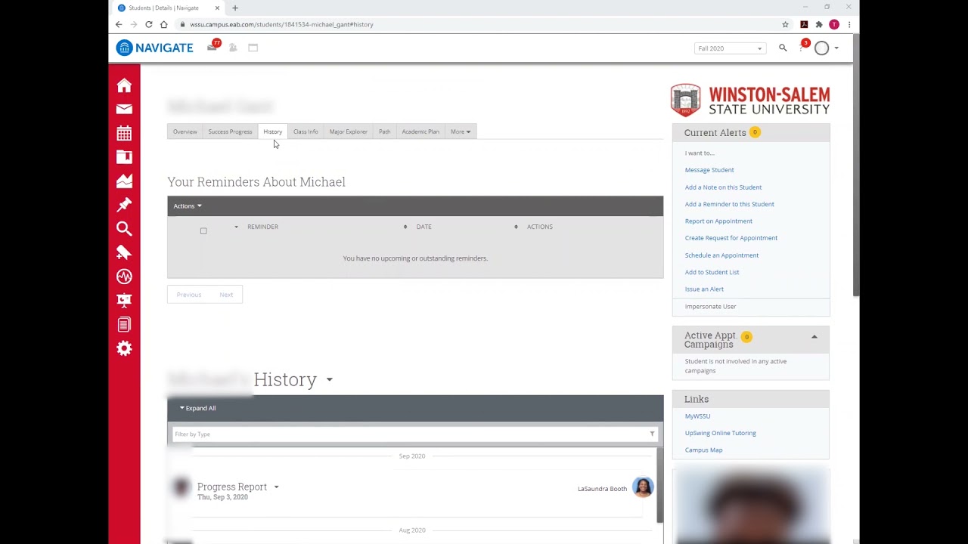This screenshot has height=544, width=968.
Task: Click Add to Student List link
Action: click(712, 272)
